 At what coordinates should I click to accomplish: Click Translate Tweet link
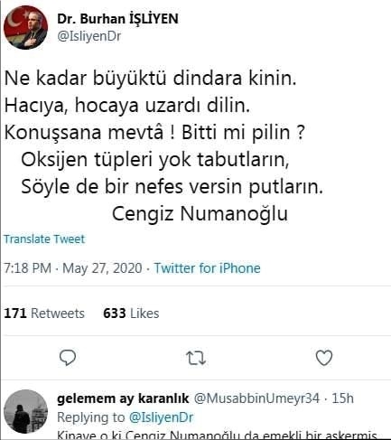(x=44, y=239)
